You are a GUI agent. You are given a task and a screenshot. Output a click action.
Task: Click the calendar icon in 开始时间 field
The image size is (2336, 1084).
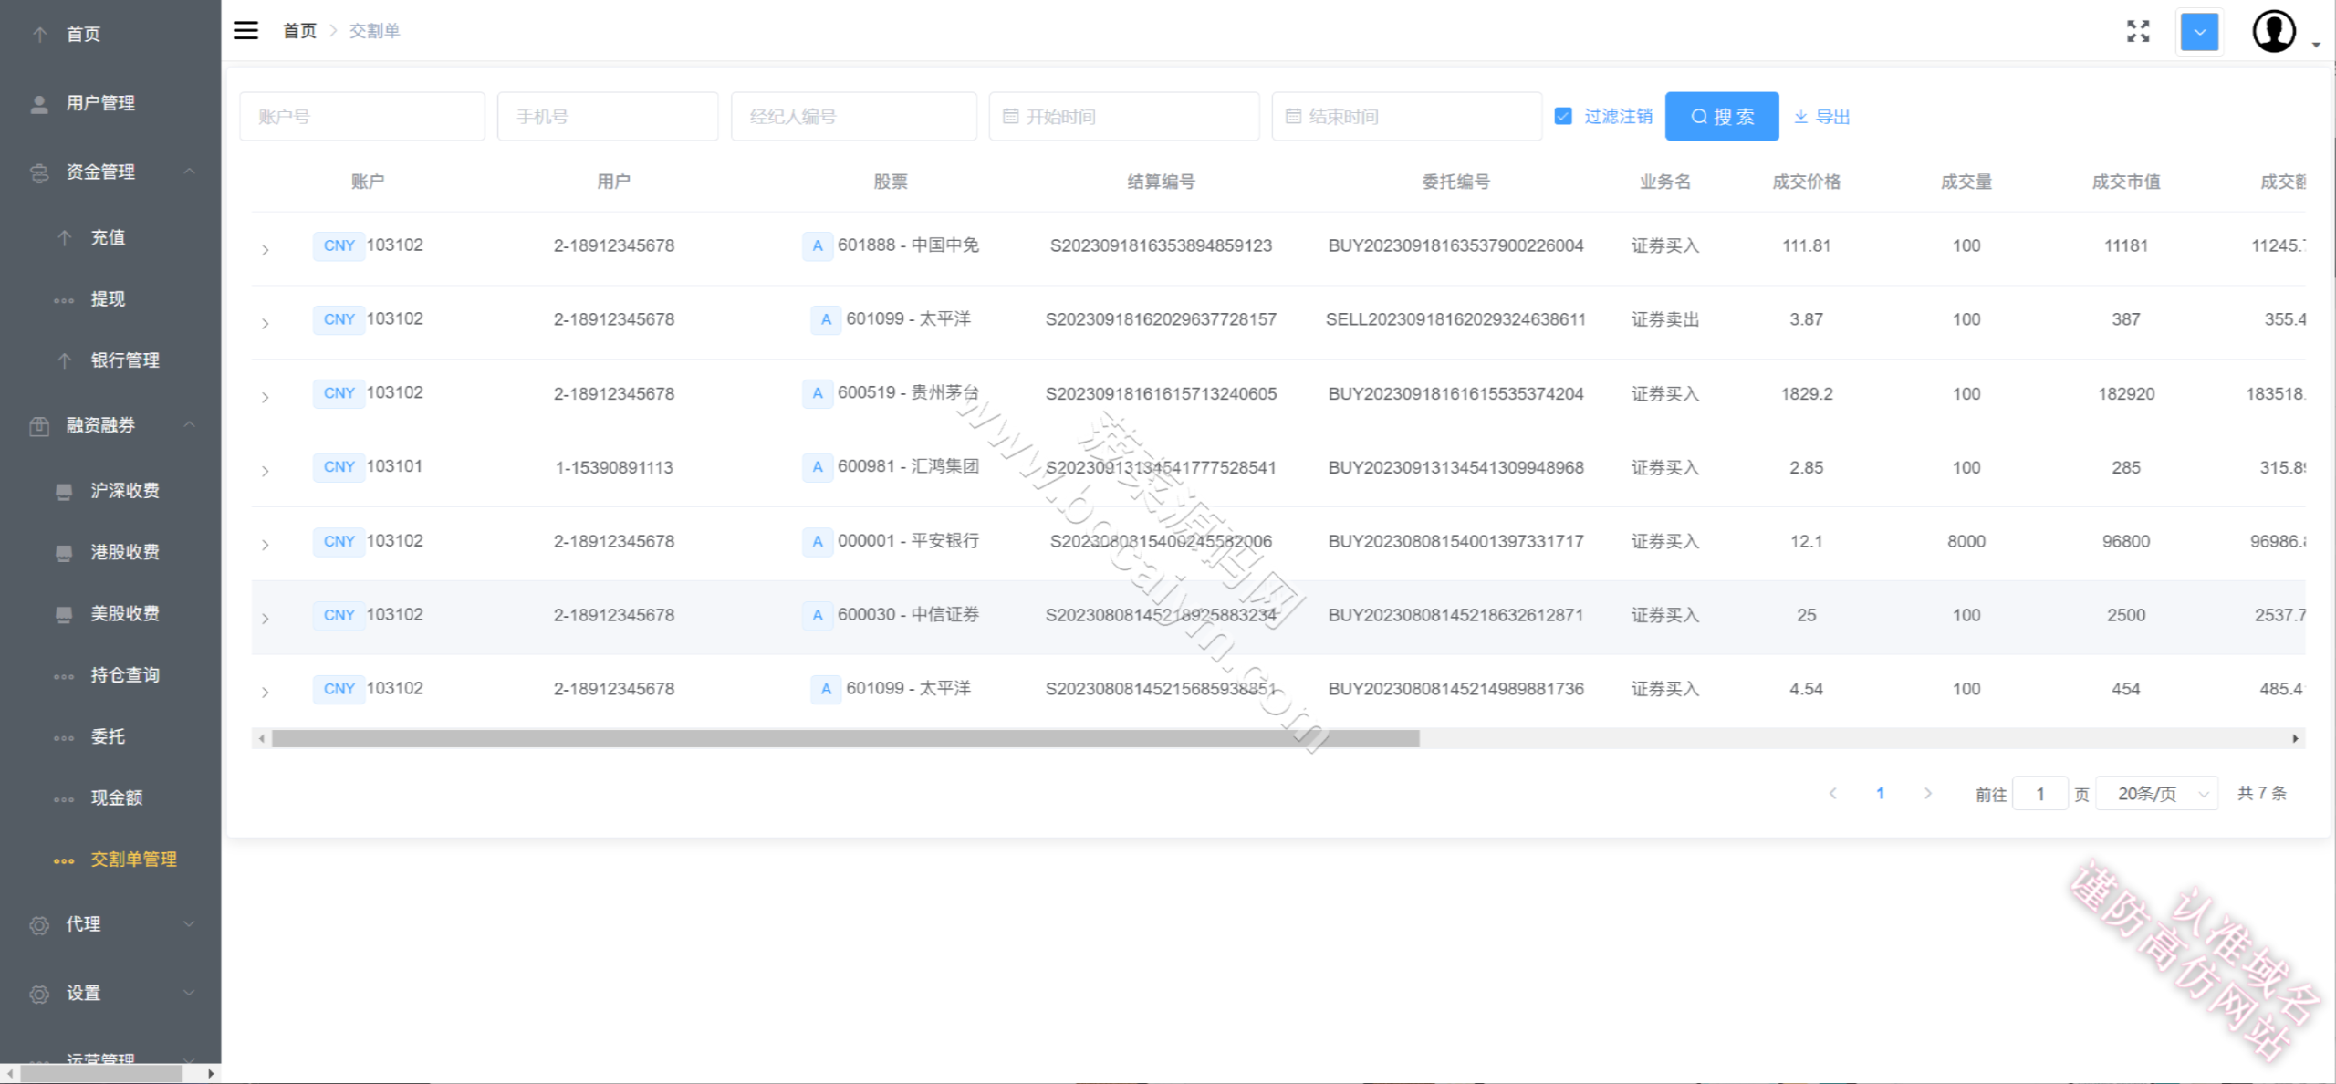click(x=1010, y=116)
